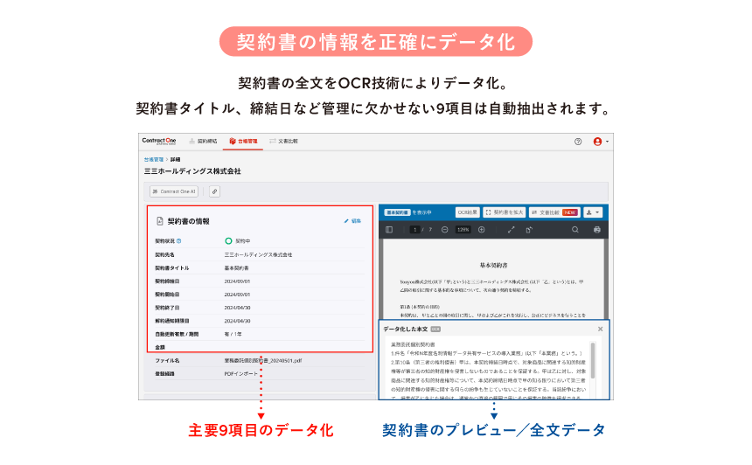
Task: Click the 契約書を拡大 button
Action: (x=504, y=212)
